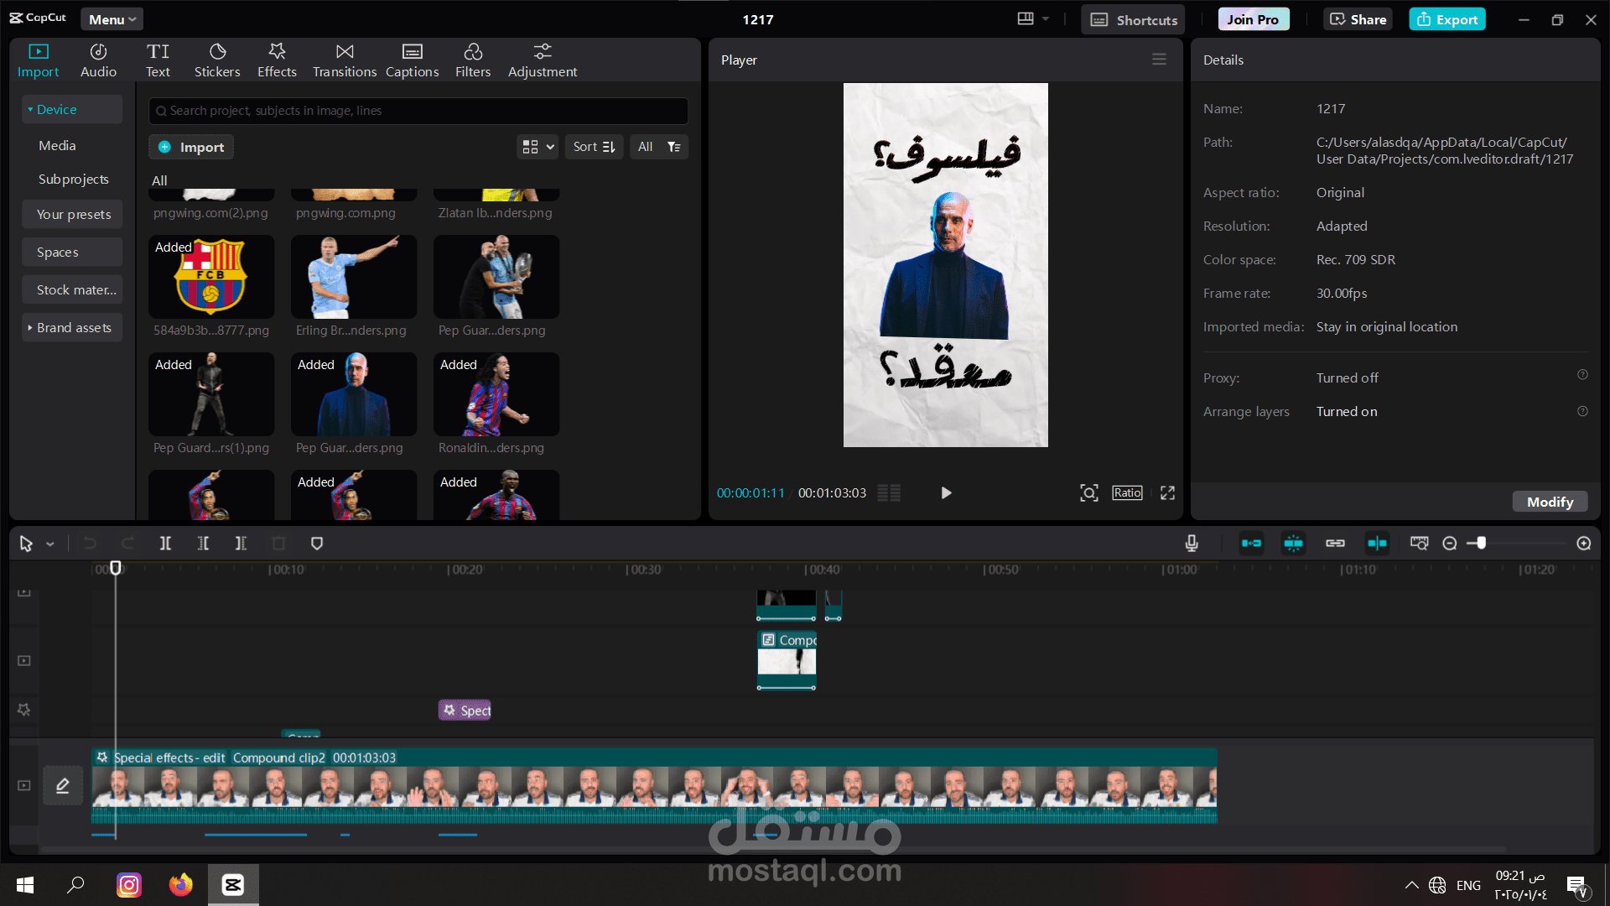Viewport: 1610px width, 906px height.
Task: Toggle auto snapping in timeline
Action: coord(1294,544)
